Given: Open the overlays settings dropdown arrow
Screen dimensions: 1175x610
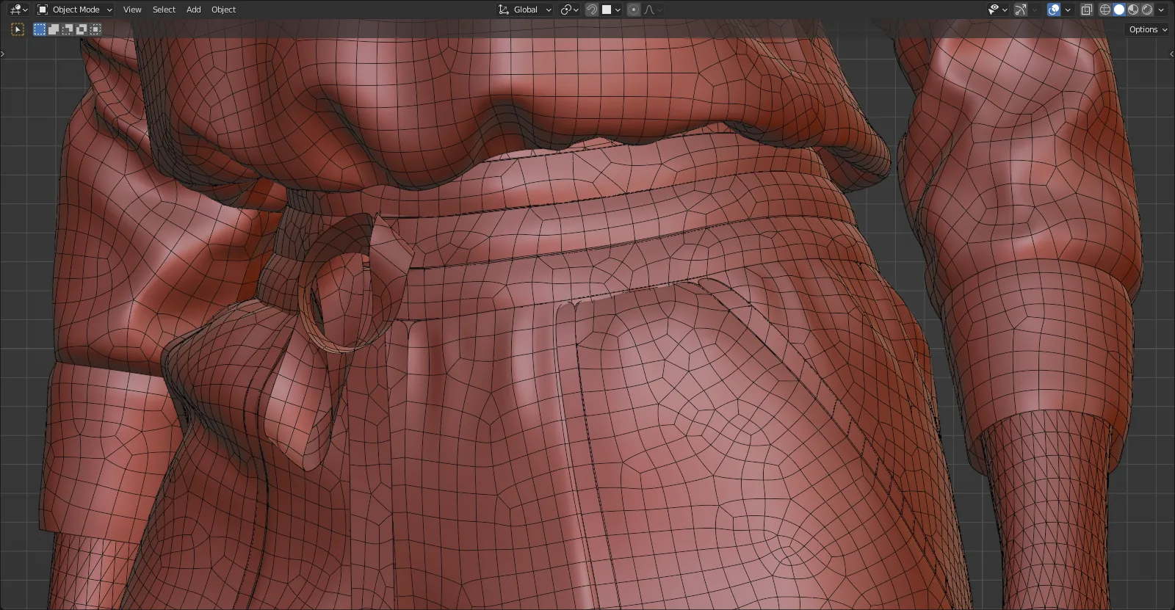Looking at the screenshot, I should tap(1068, 10).
